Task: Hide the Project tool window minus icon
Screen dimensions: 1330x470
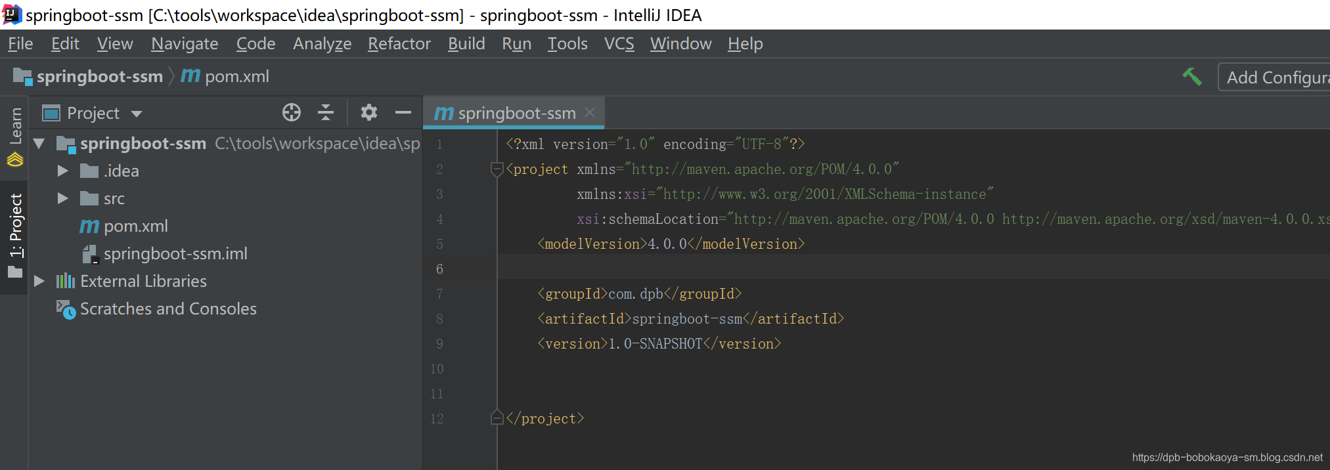Action: (x=403, y=113)
